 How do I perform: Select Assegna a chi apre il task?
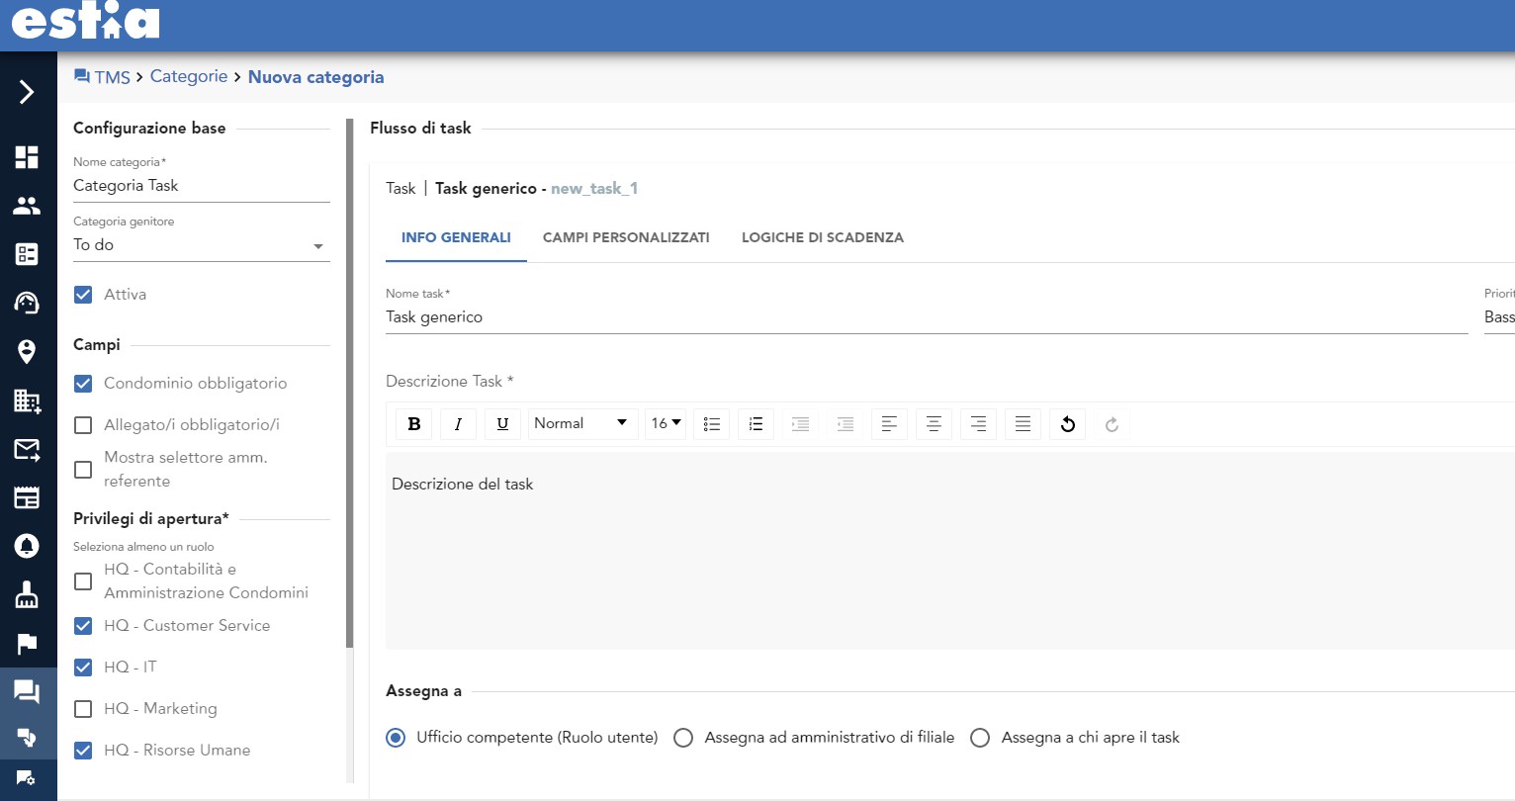point(980,738)
